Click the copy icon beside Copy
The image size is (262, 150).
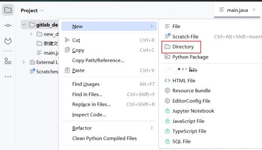point(67,50)
